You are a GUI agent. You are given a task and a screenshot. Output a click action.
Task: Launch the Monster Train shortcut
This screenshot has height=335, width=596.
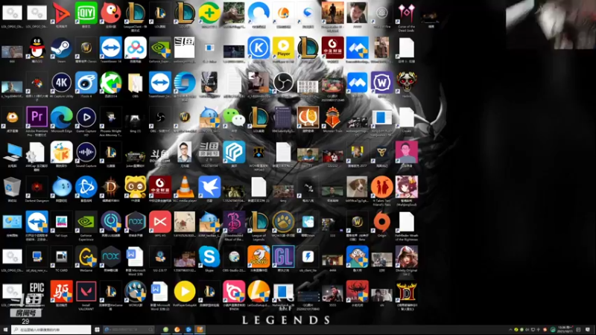(x=332, y=117)
